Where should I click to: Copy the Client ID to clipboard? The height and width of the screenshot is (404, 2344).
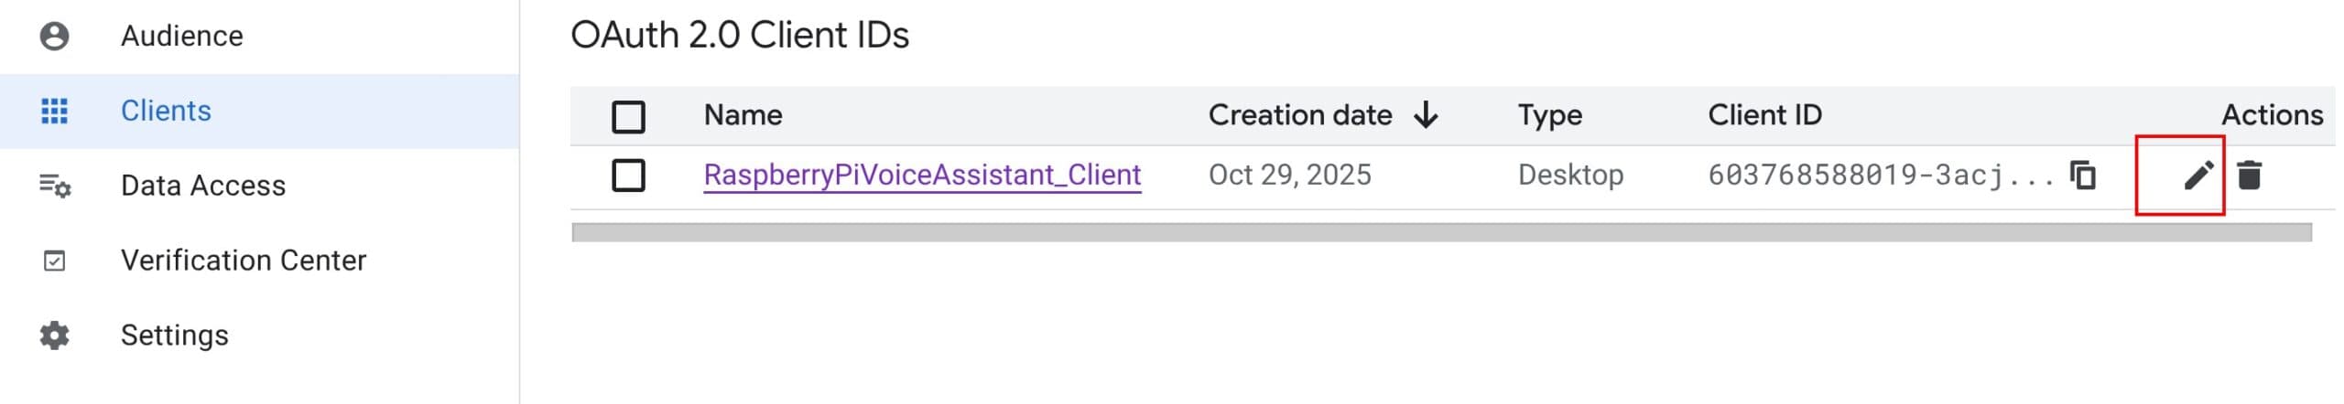pos(2083,175)
